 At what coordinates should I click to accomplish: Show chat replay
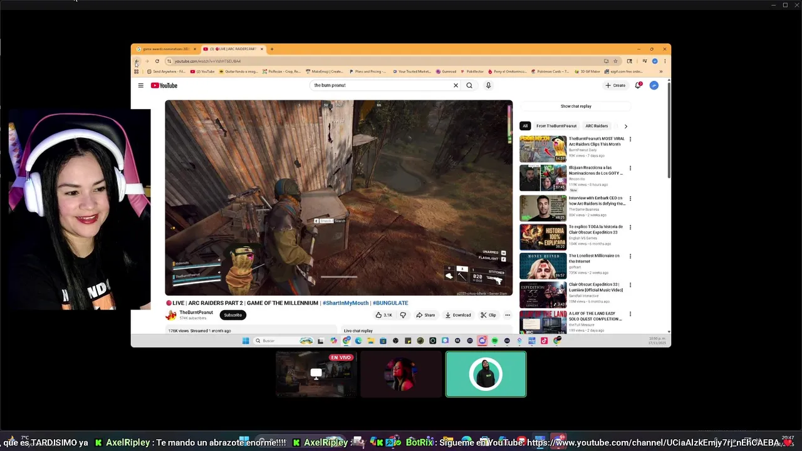tap(576, 106)
